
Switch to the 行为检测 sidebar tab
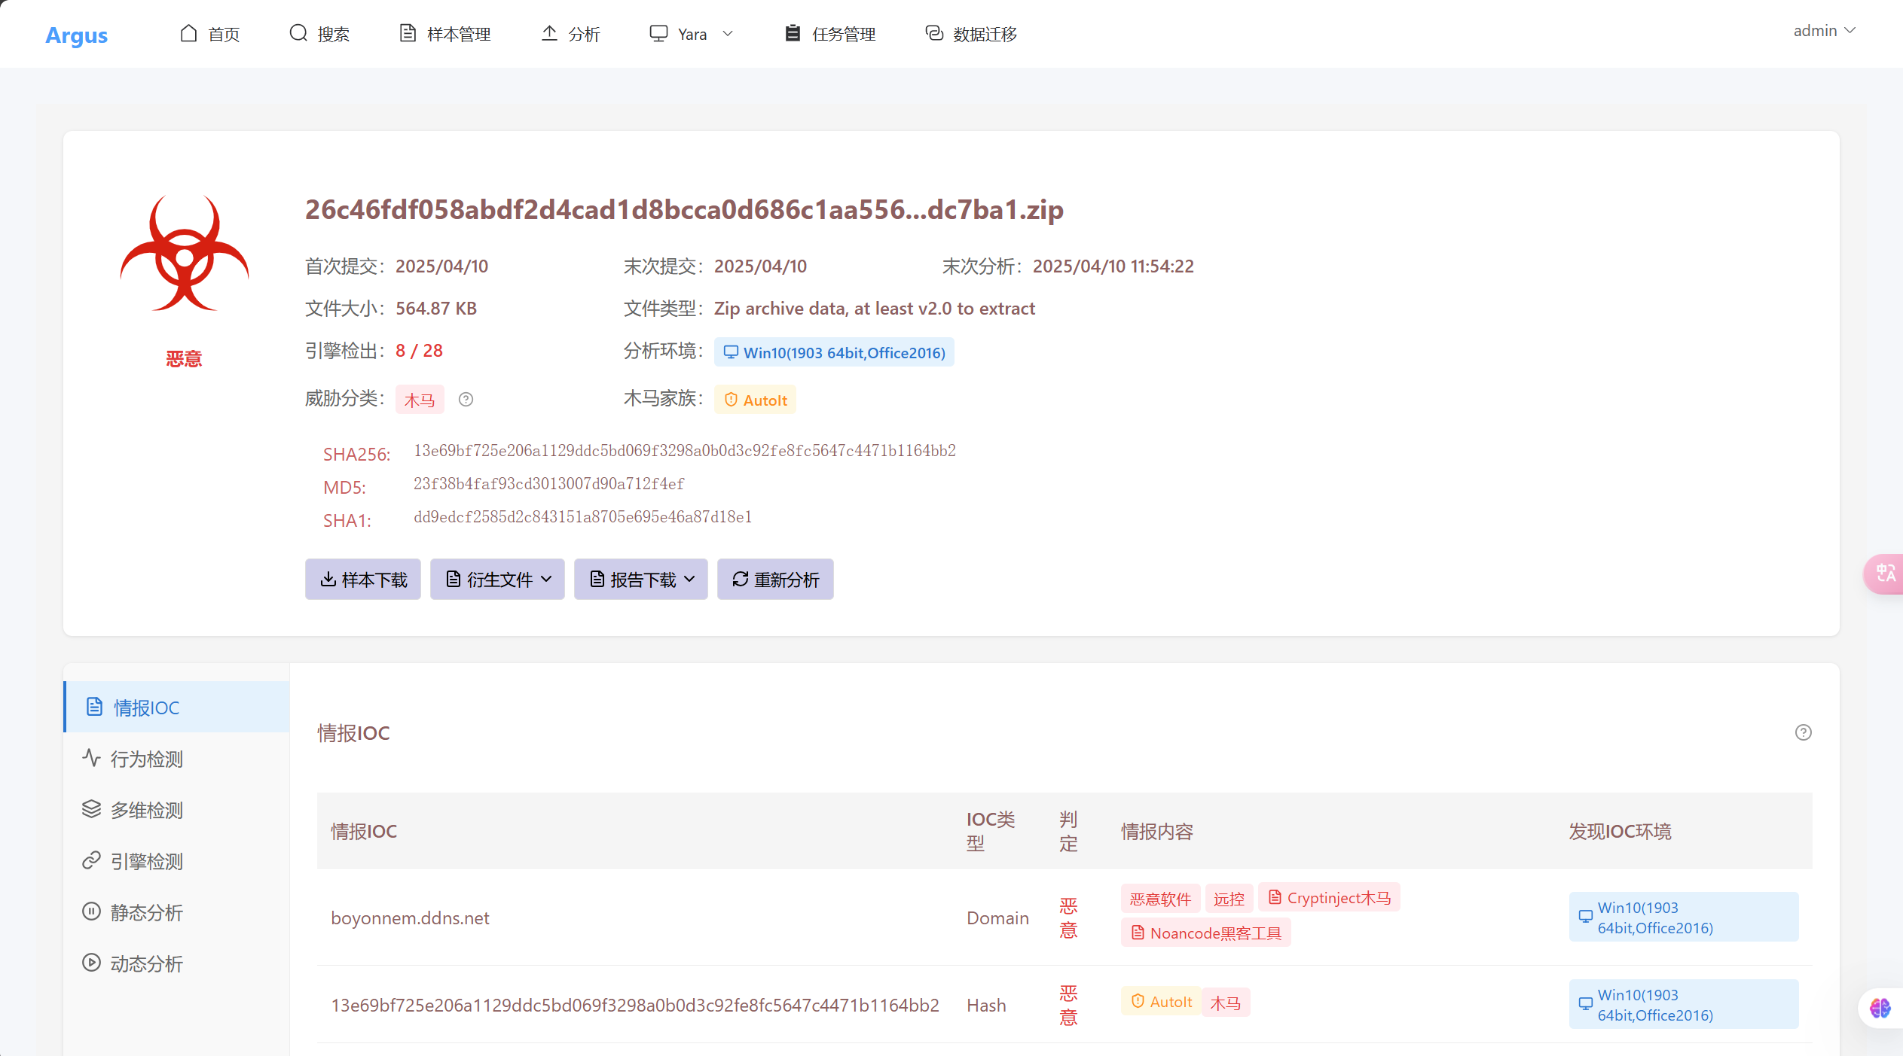click(x=147, y=759)
